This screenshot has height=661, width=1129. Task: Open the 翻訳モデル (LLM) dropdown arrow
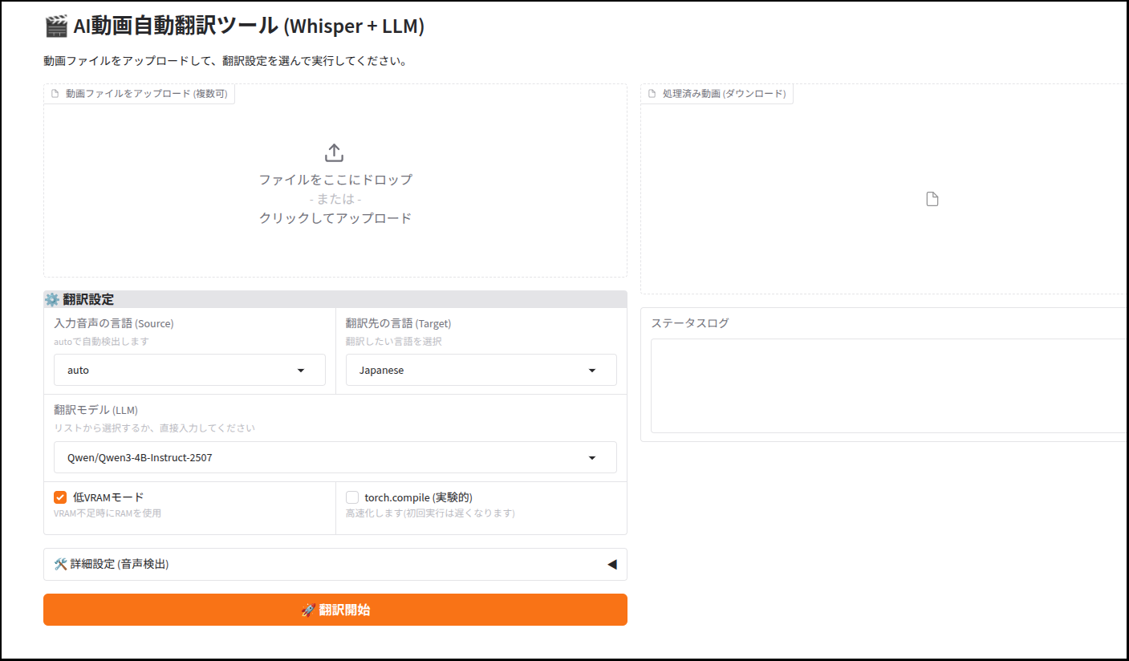tap(592, 458)
